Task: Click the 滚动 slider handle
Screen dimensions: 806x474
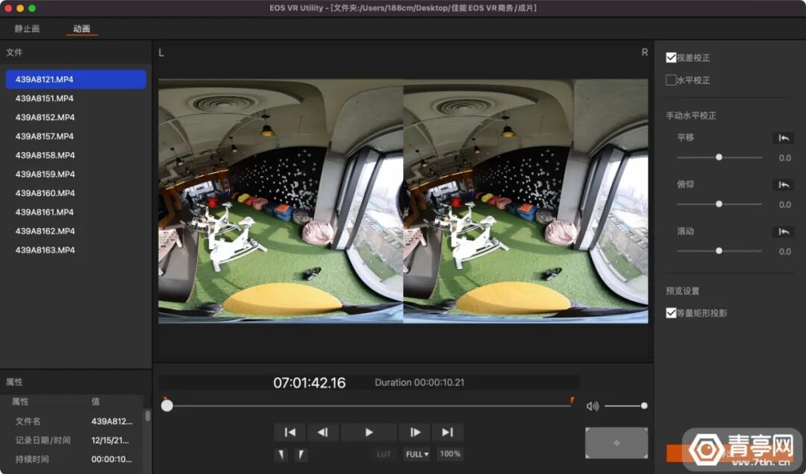Action: (719, 251)
